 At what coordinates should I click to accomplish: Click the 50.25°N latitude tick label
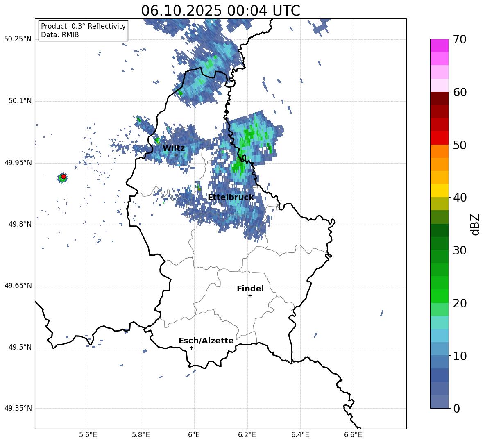[18, 39]
